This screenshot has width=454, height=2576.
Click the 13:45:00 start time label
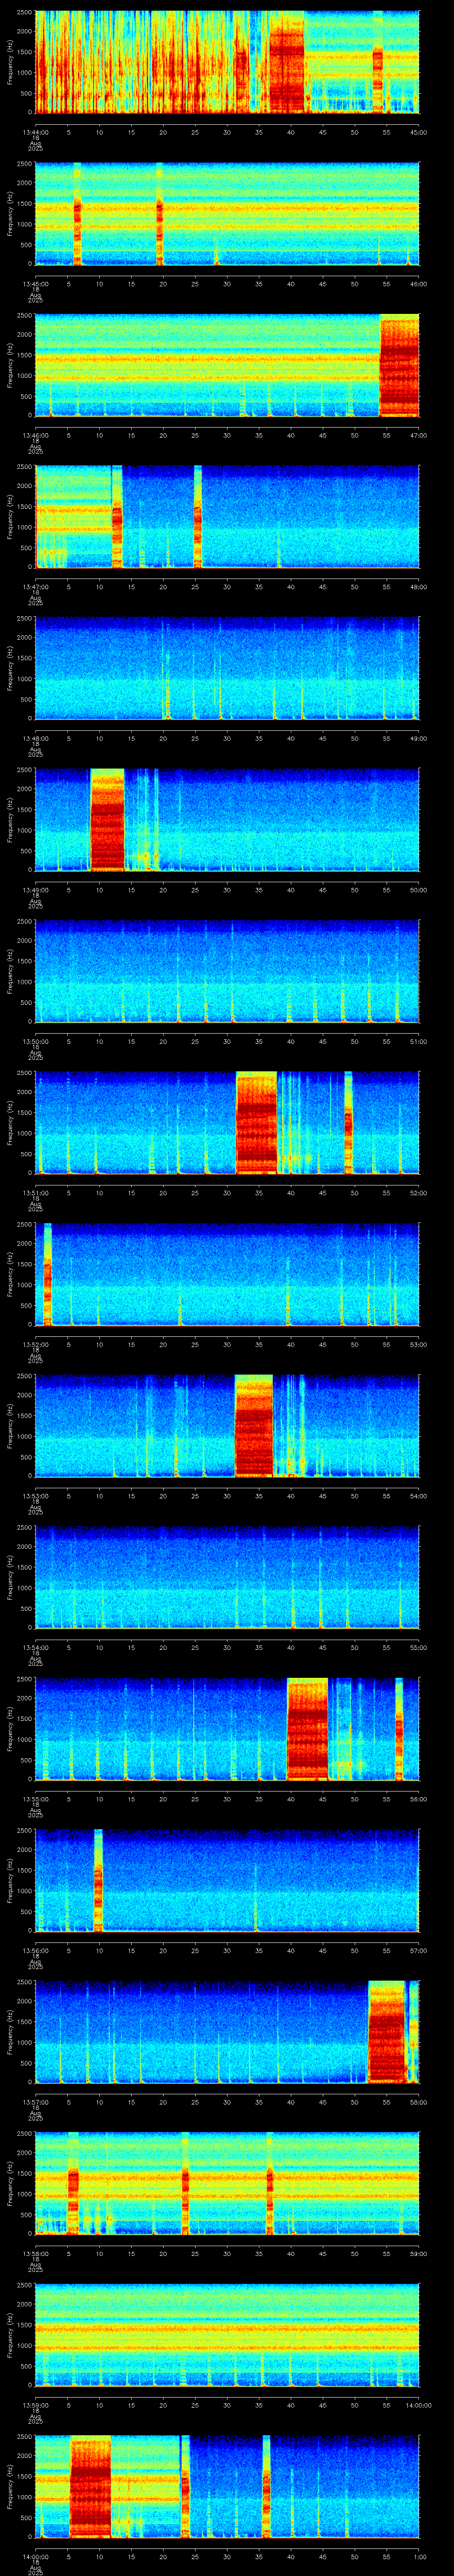point(36,284)
